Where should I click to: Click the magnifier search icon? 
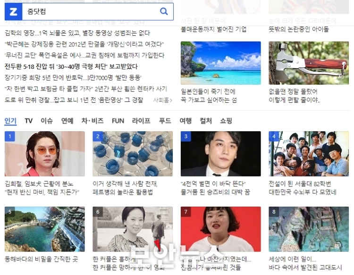tap(164, 11)
